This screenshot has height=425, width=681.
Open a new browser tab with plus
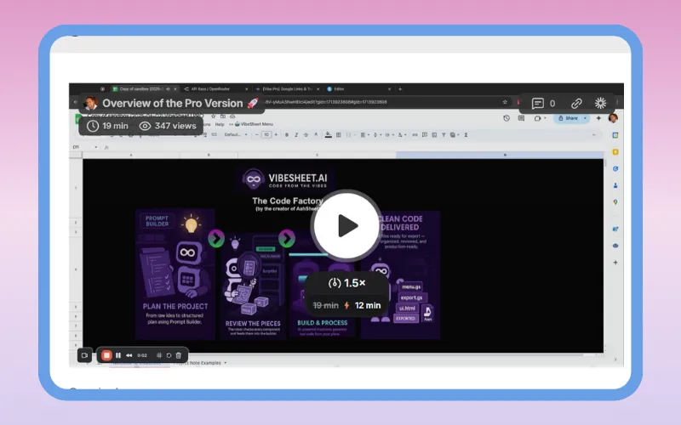tap(400, 89)
